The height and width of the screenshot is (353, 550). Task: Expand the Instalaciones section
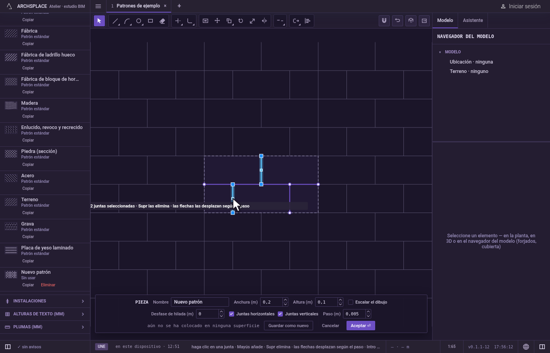click(x=45, y=301)
